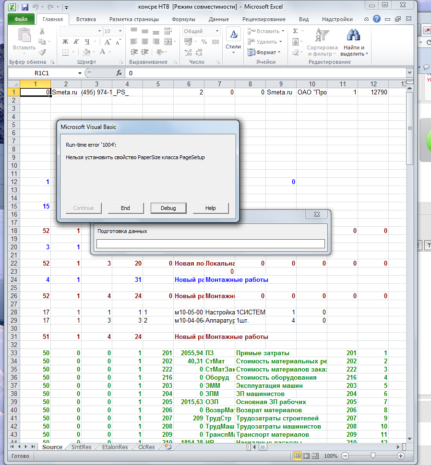Click the Найти и выделить binoculars icon
This screenshot has width=431, height=465.
pyautogui.click(x=354, y=36)
